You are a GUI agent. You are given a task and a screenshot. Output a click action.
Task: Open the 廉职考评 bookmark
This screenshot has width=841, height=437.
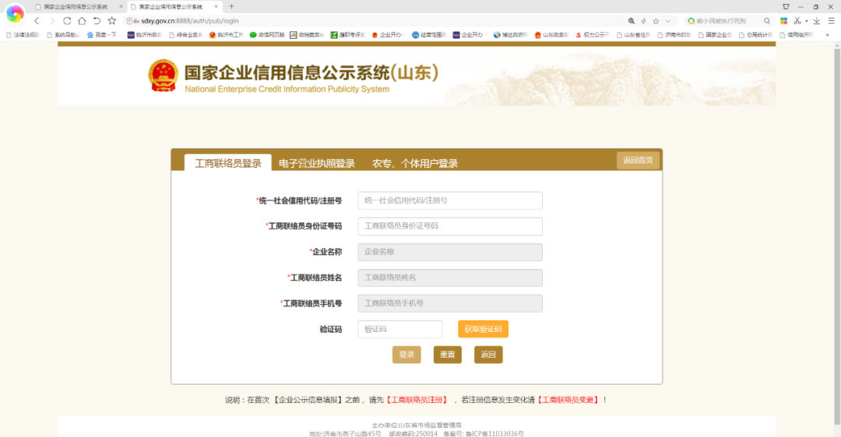click(x=347, y=35)
